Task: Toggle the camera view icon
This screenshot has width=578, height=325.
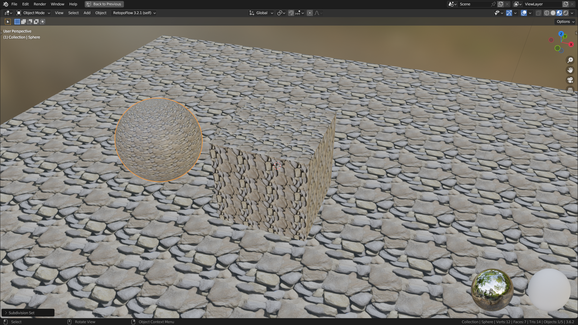Action: [570, 80]
